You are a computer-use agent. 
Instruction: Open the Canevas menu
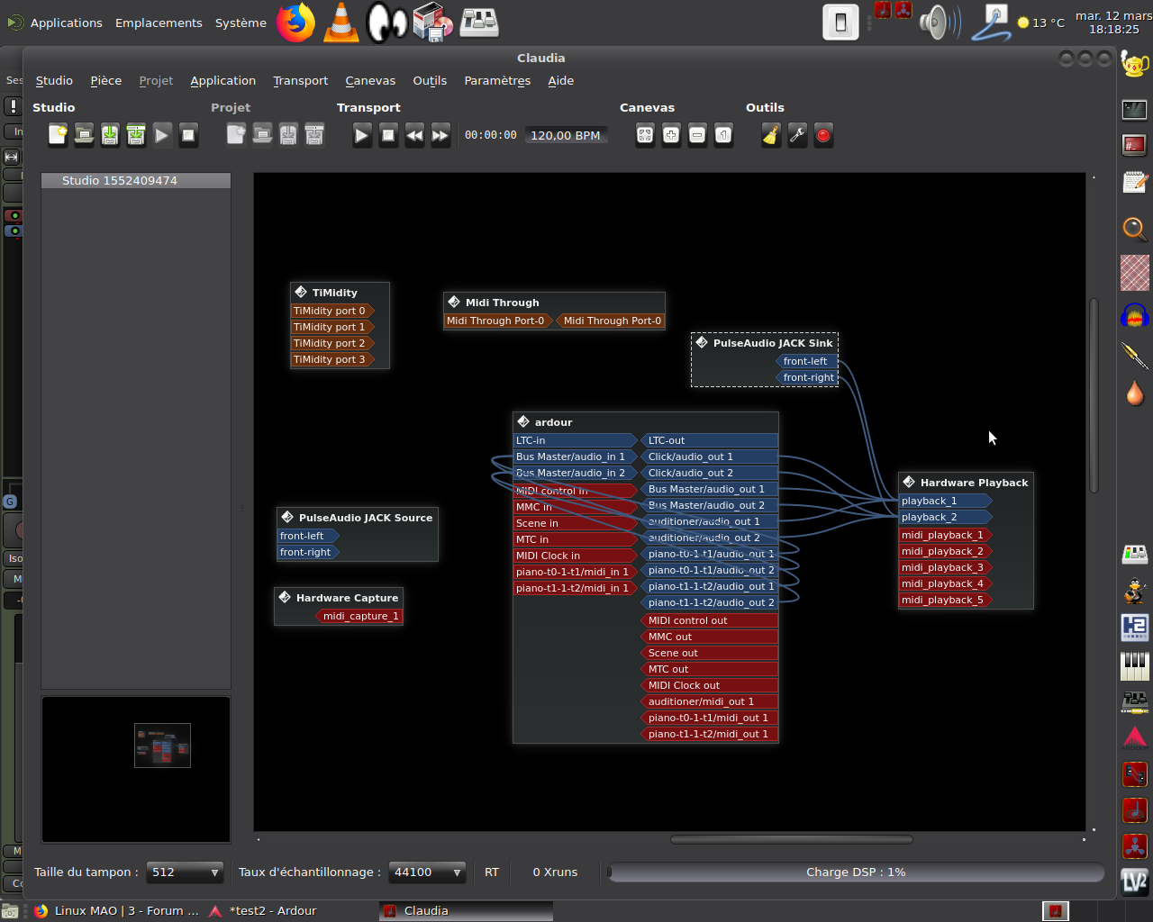pyautogui.click(x=370, y=81)
